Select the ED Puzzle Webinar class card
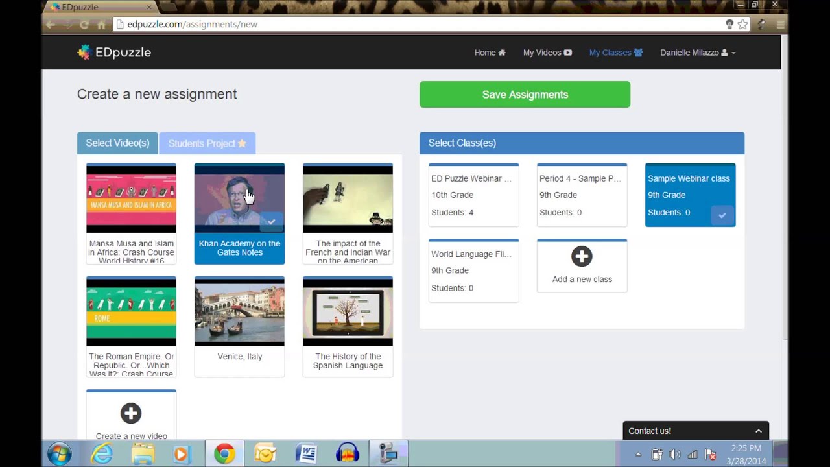This screenshot has width=830, height=467. (x=473, y=195)
